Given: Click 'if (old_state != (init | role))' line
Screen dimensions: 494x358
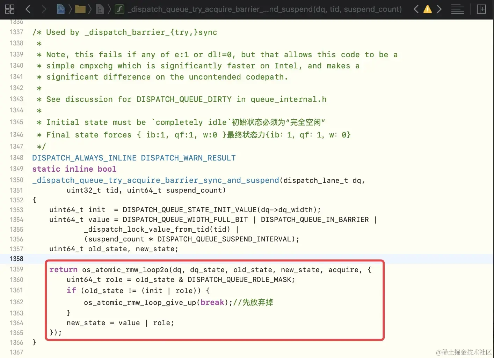Looking at the screenshot, I should (138, 291).
